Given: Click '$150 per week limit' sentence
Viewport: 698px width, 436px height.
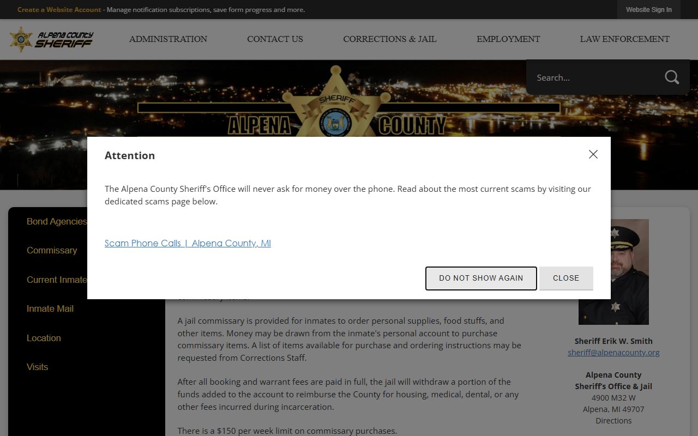Looking at the screenshot, I should [287, 431].
